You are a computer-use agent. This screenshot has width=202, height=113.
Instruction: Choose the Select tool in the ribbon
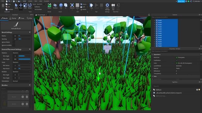(16, 6)
